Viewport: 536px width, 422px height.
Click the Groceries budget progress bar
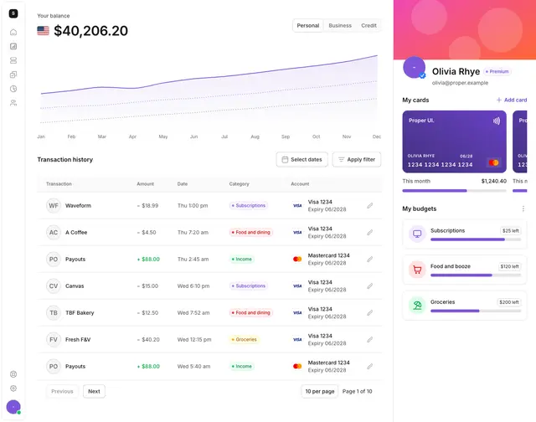476,311
